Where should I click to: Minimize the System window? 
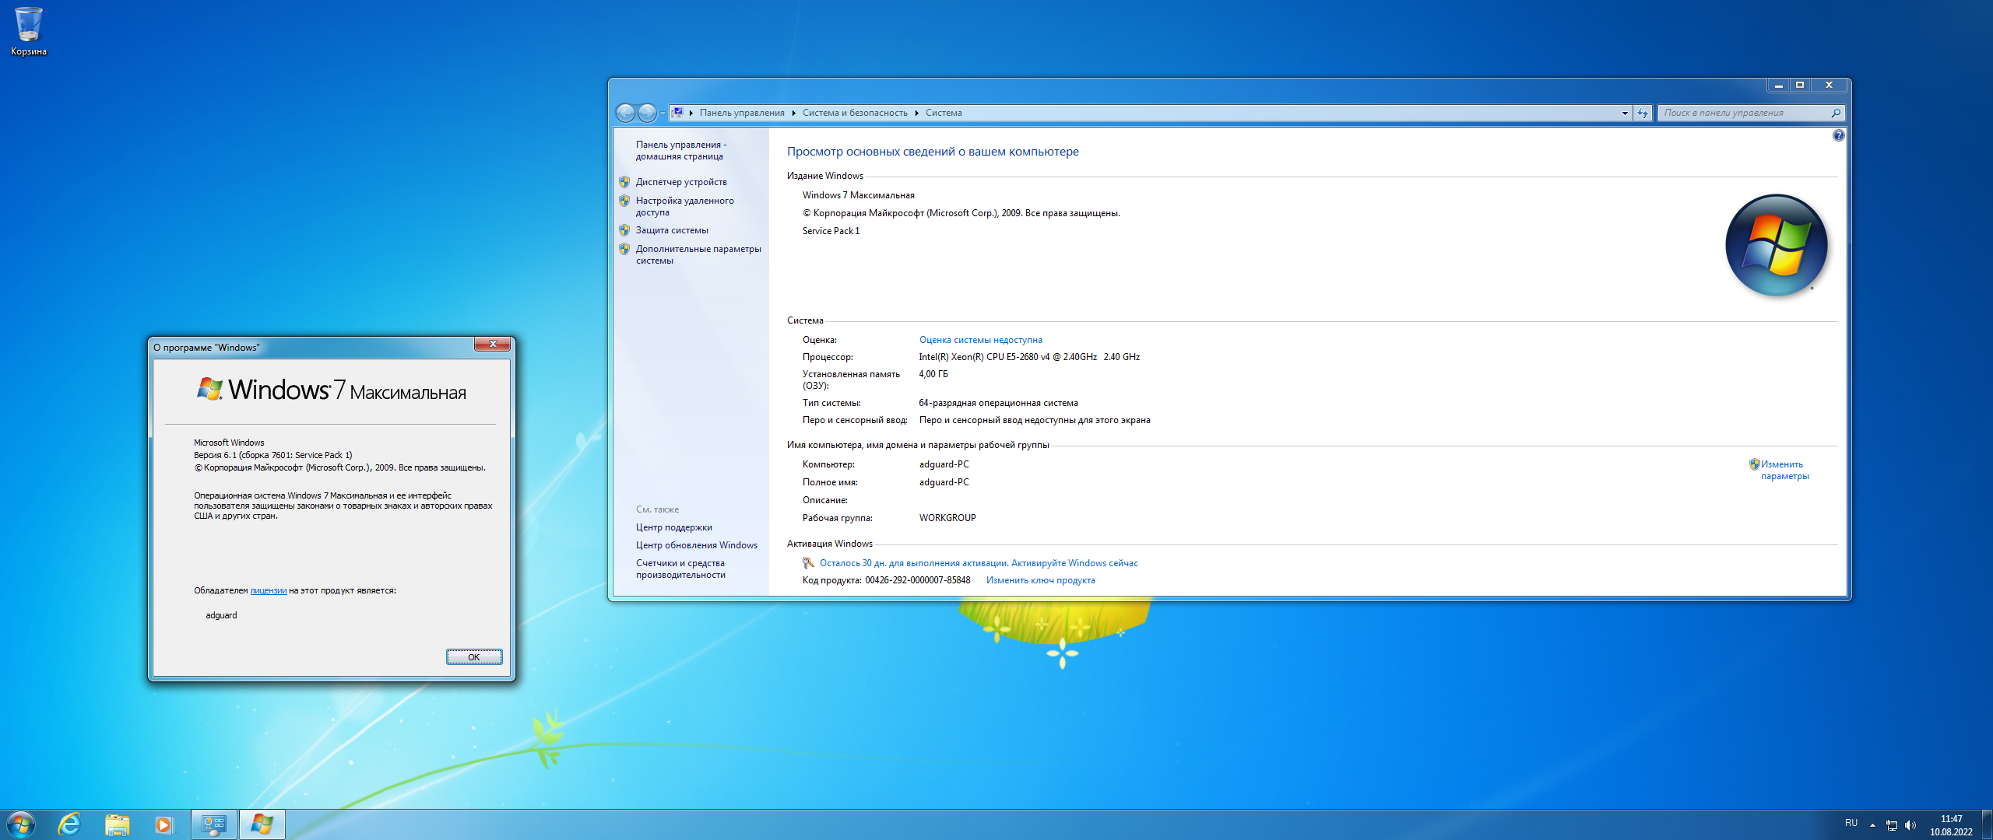tap(1779, 85)
